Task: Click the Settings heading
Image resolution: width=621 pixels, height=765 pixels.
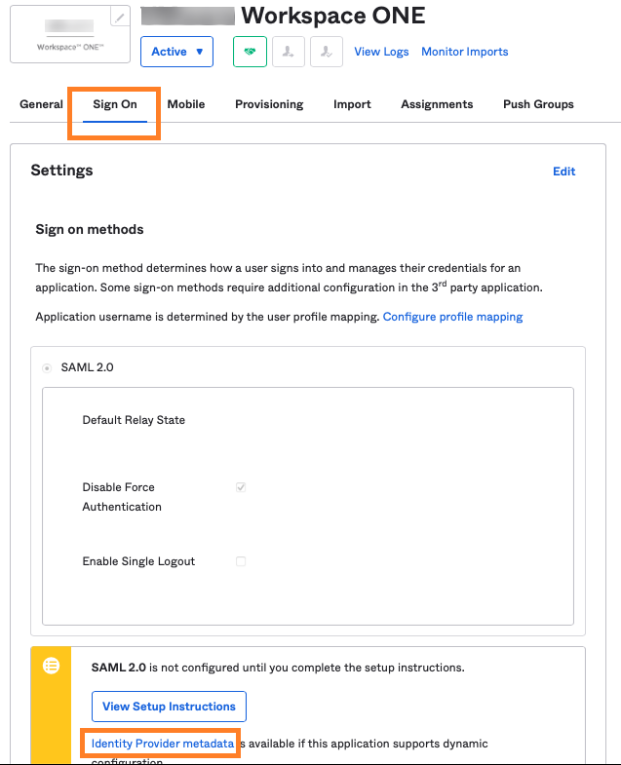Action: (x=61, y=171)
